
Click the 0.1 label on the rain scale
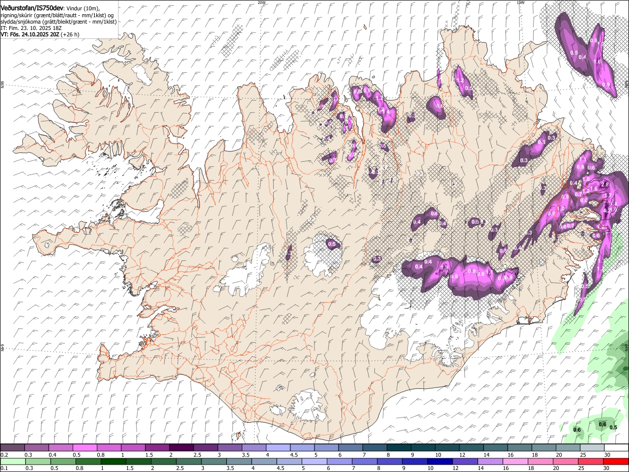click(4, 468)
